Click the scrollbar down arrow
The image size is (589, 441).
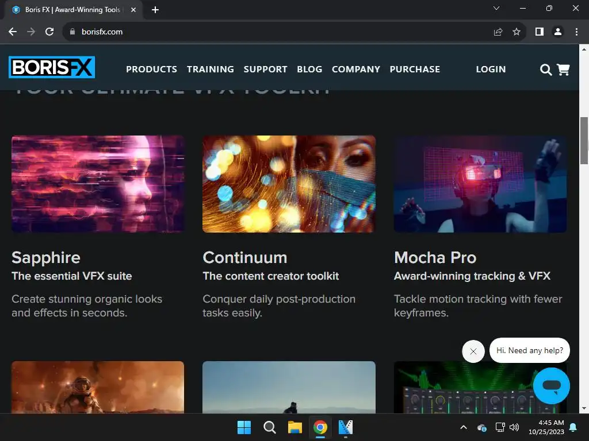click(x=584, y=408)
